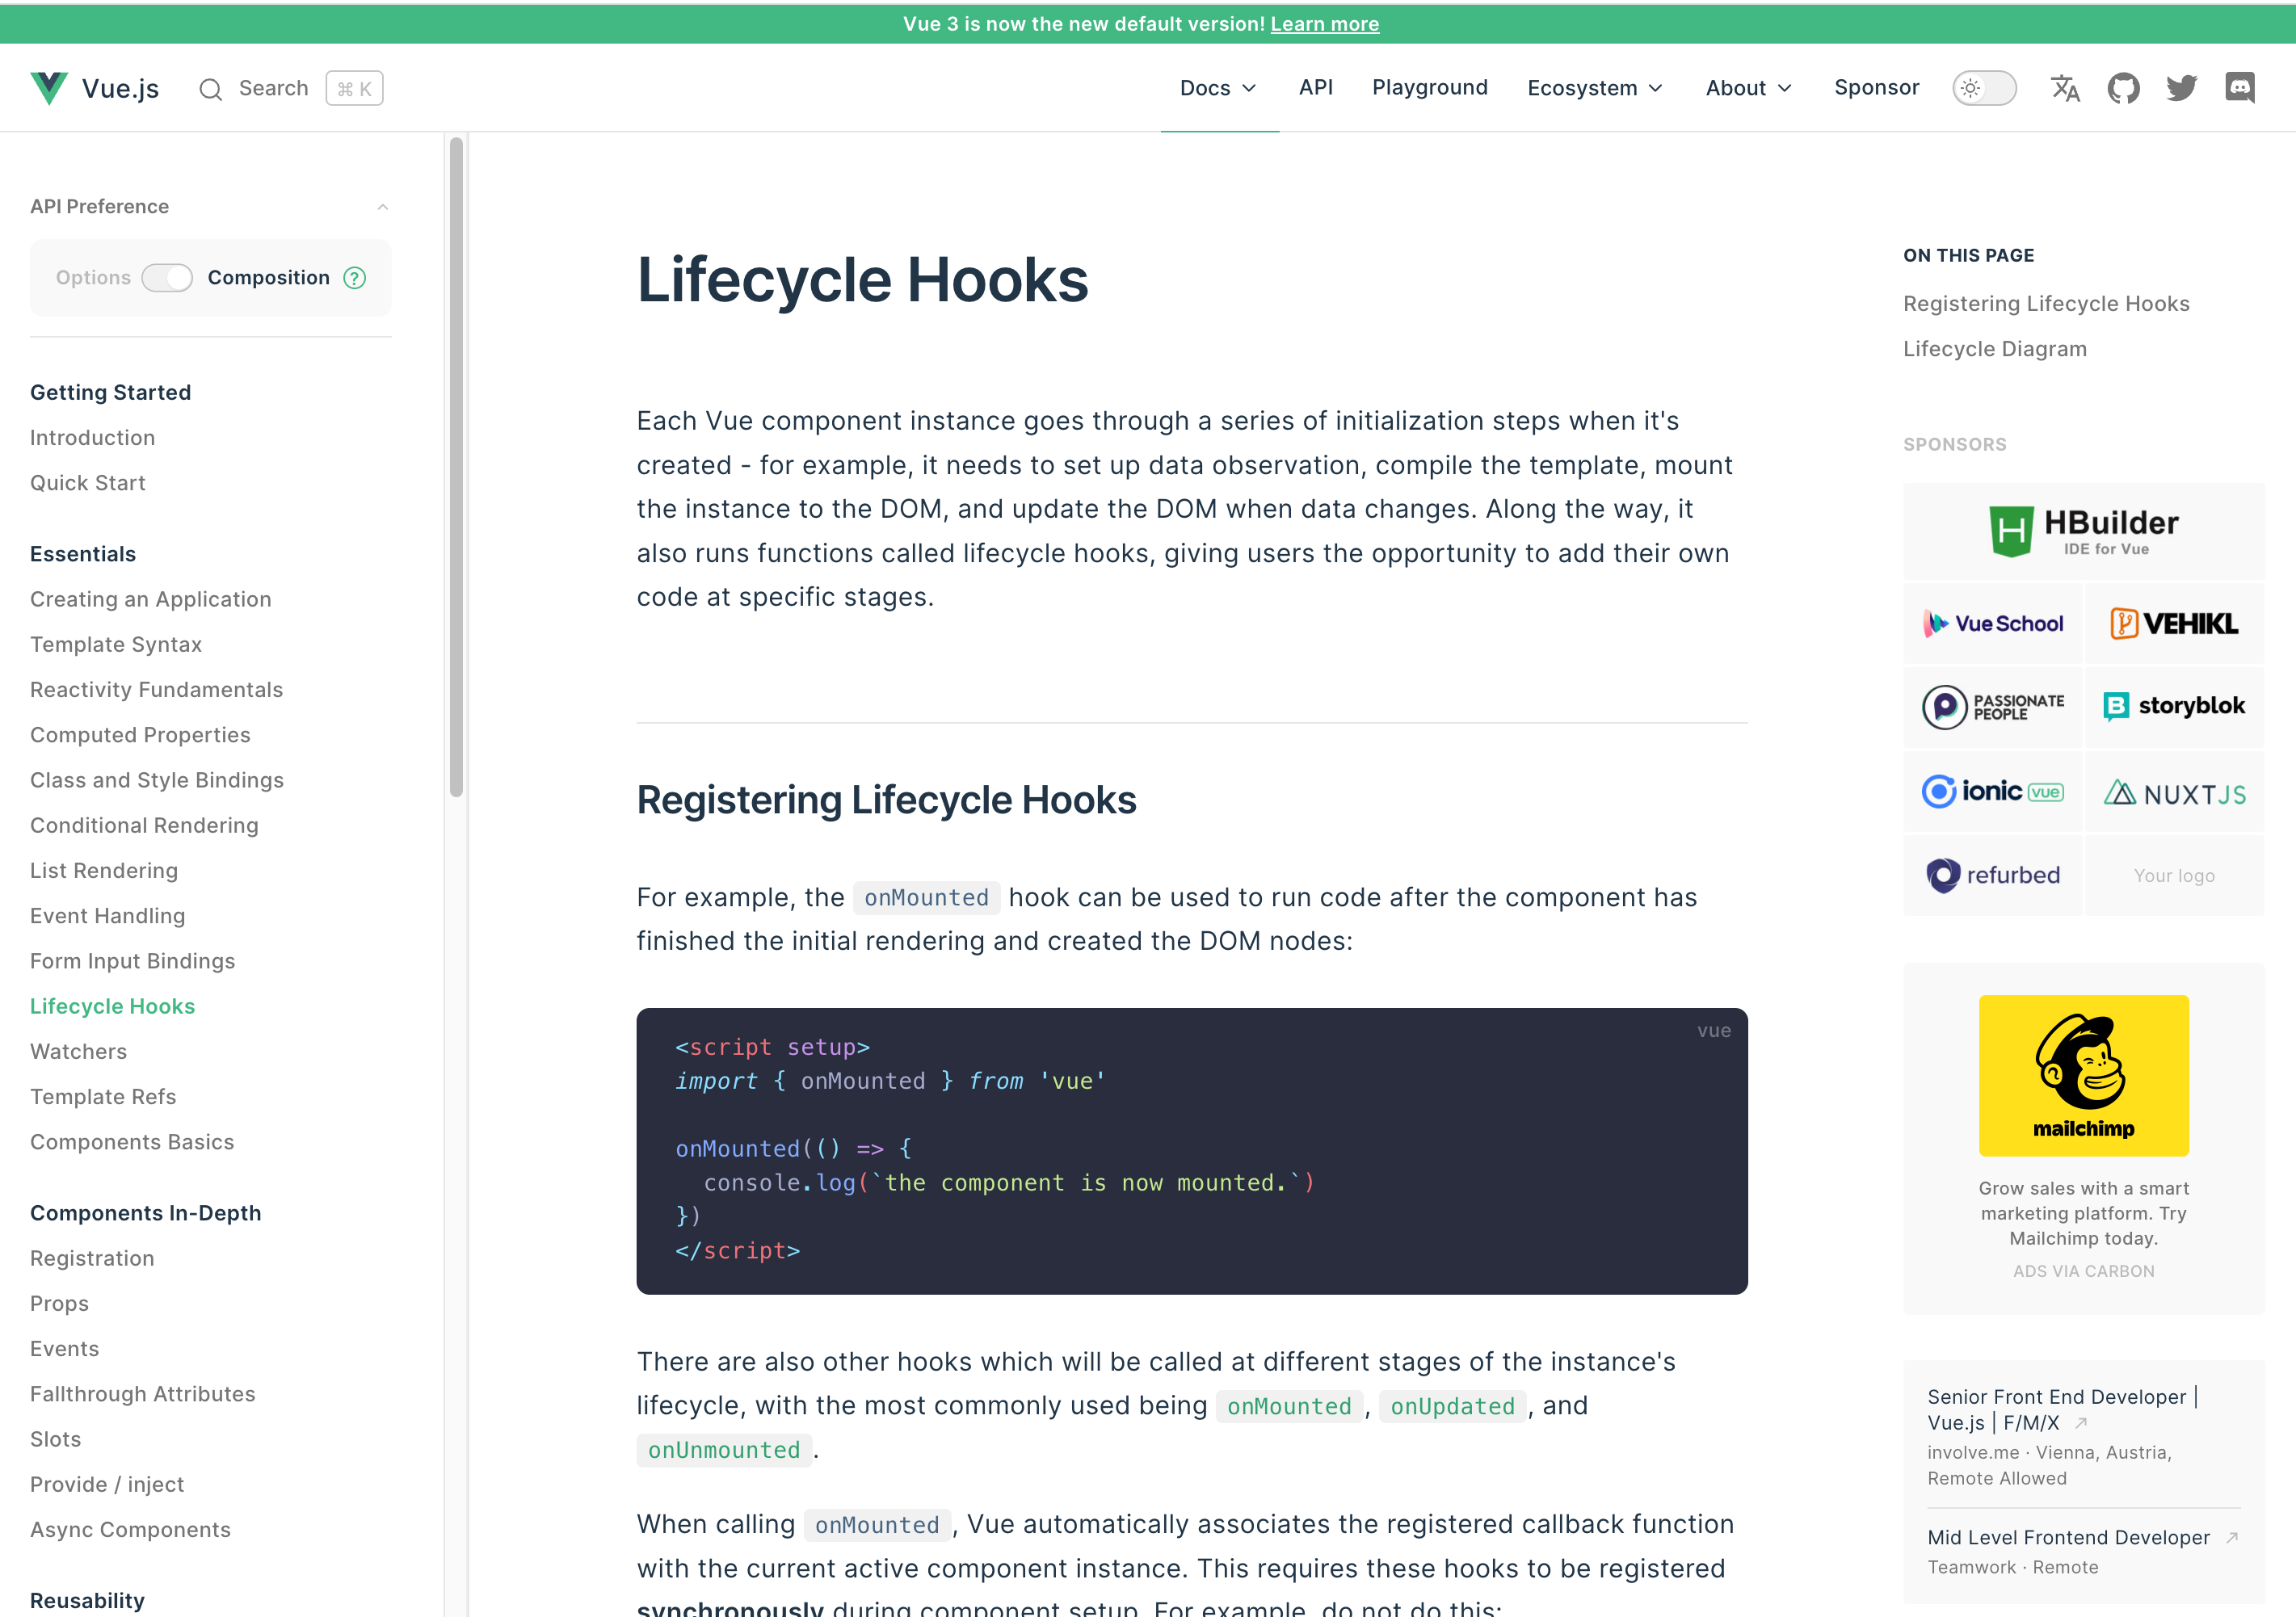
Task: Visit the HBuilder sponsor logo
Action: tap(2083, 529)
